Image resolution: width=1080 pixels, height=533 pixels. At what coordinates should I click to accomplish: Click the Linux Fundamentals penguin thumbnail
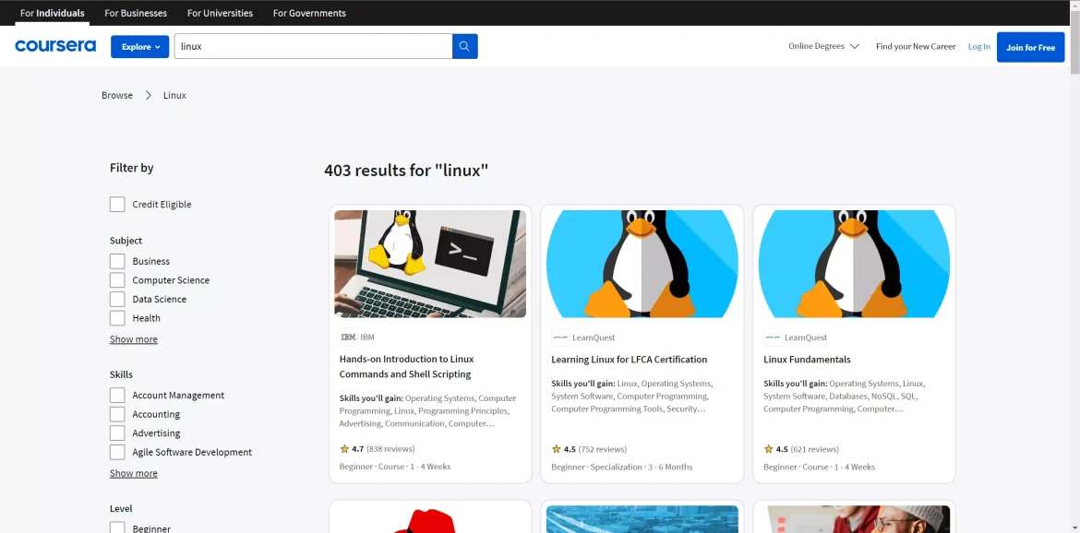click(x=854, y=264)
